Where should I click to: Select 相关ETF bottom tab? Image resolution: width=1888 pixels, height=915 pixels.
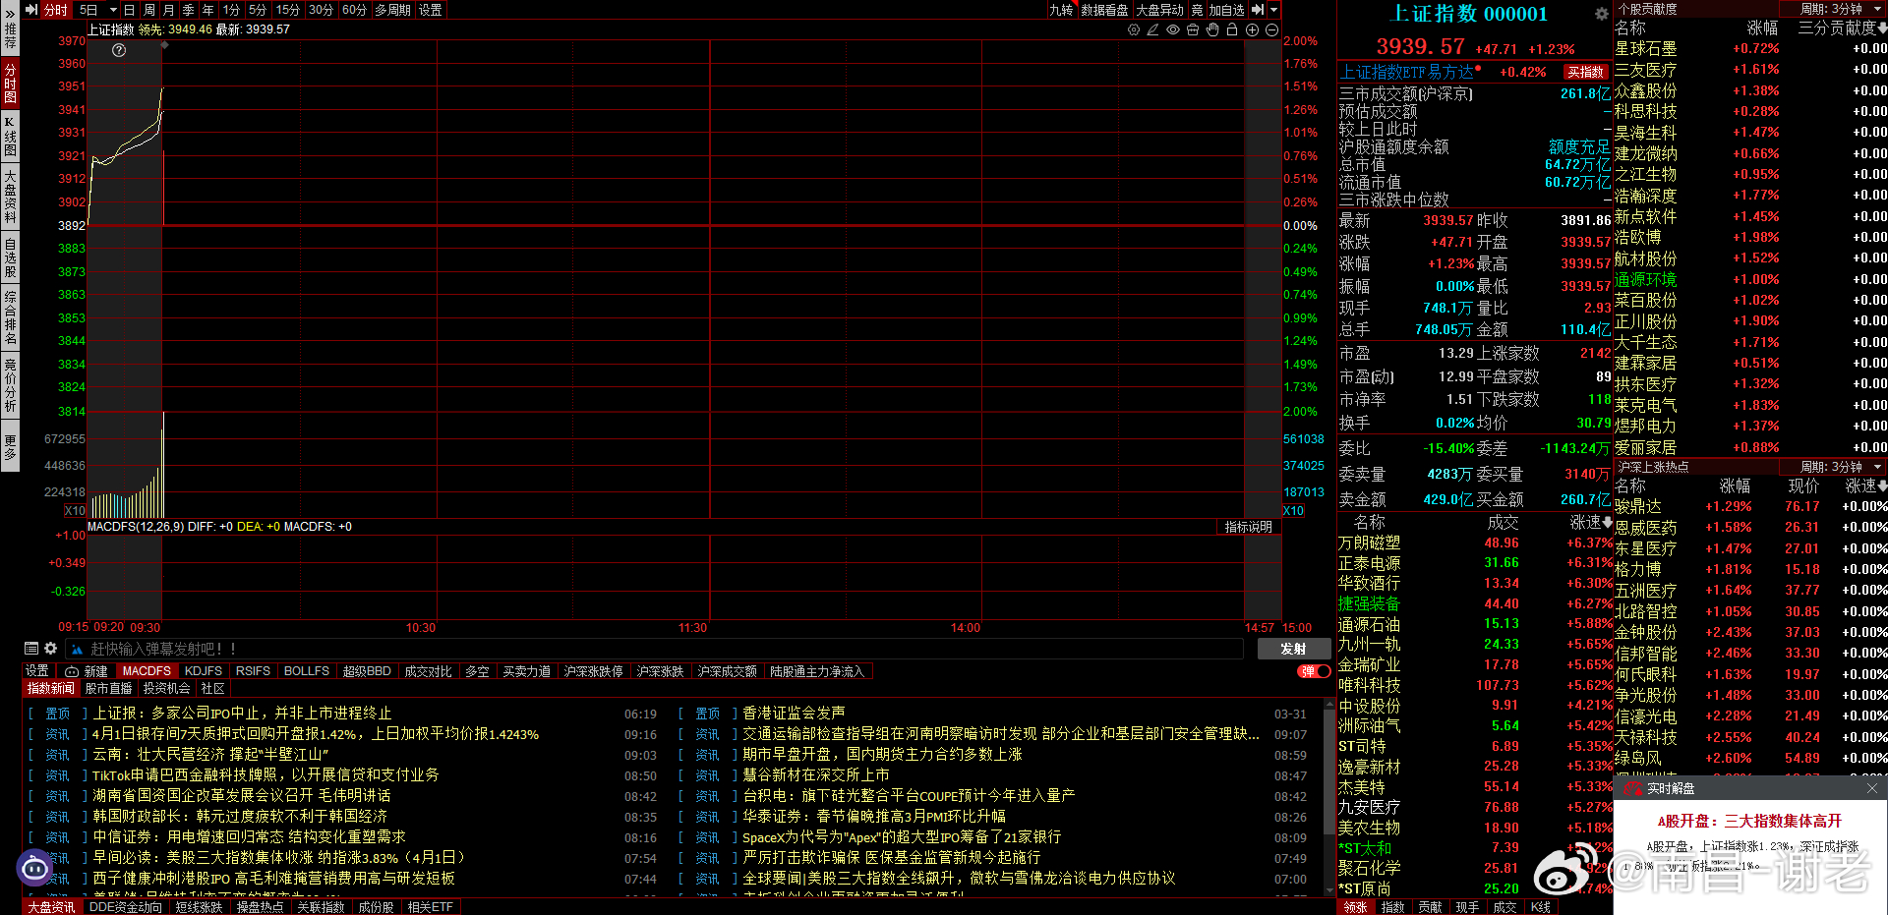pos(431,907)
